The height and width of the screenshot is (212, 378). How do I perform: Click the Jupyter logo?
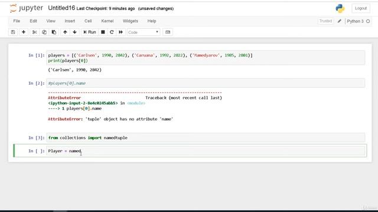(26, 8)
